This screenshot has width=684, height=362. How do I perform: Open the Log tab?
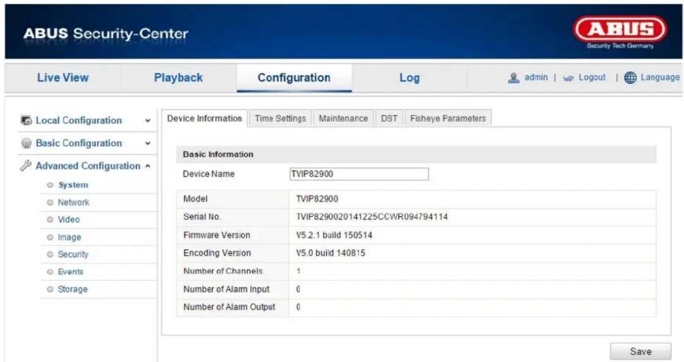[x=410, y=78]
